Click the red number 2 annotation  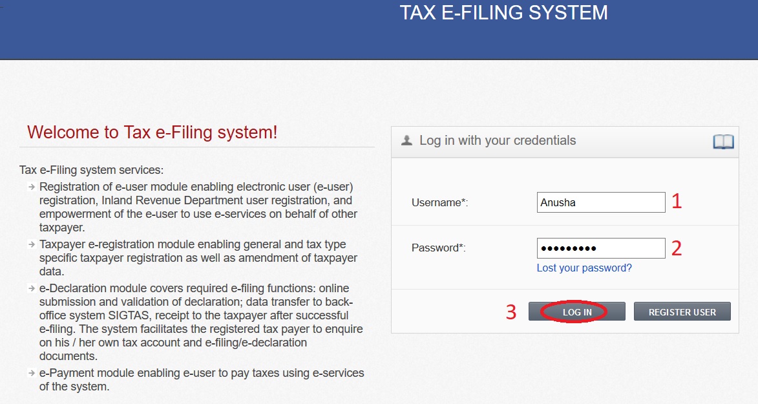[677, 248]
